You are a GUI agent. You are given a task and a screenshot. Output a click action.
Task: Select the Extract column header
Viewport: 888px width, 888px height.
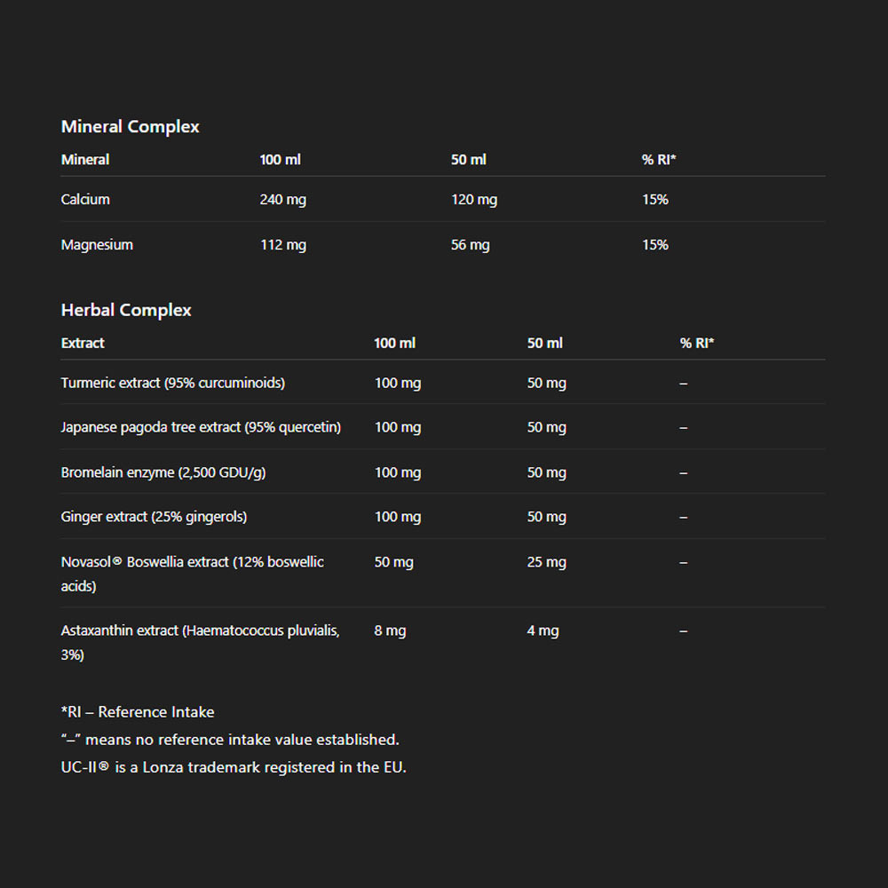[x=83, y=343]
